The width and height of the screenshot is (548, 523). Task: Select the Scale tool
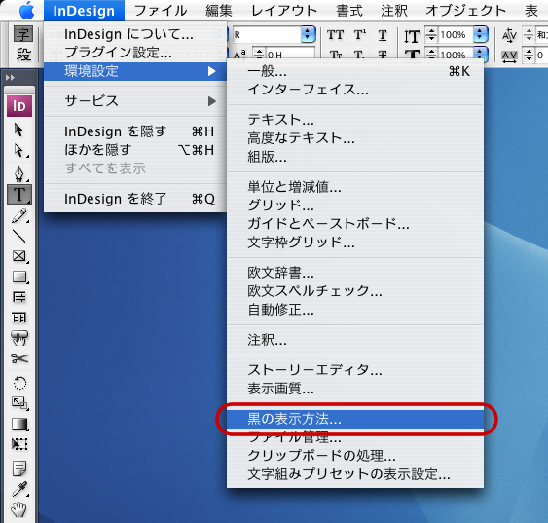pyautogui.click(x=19, y=403)
